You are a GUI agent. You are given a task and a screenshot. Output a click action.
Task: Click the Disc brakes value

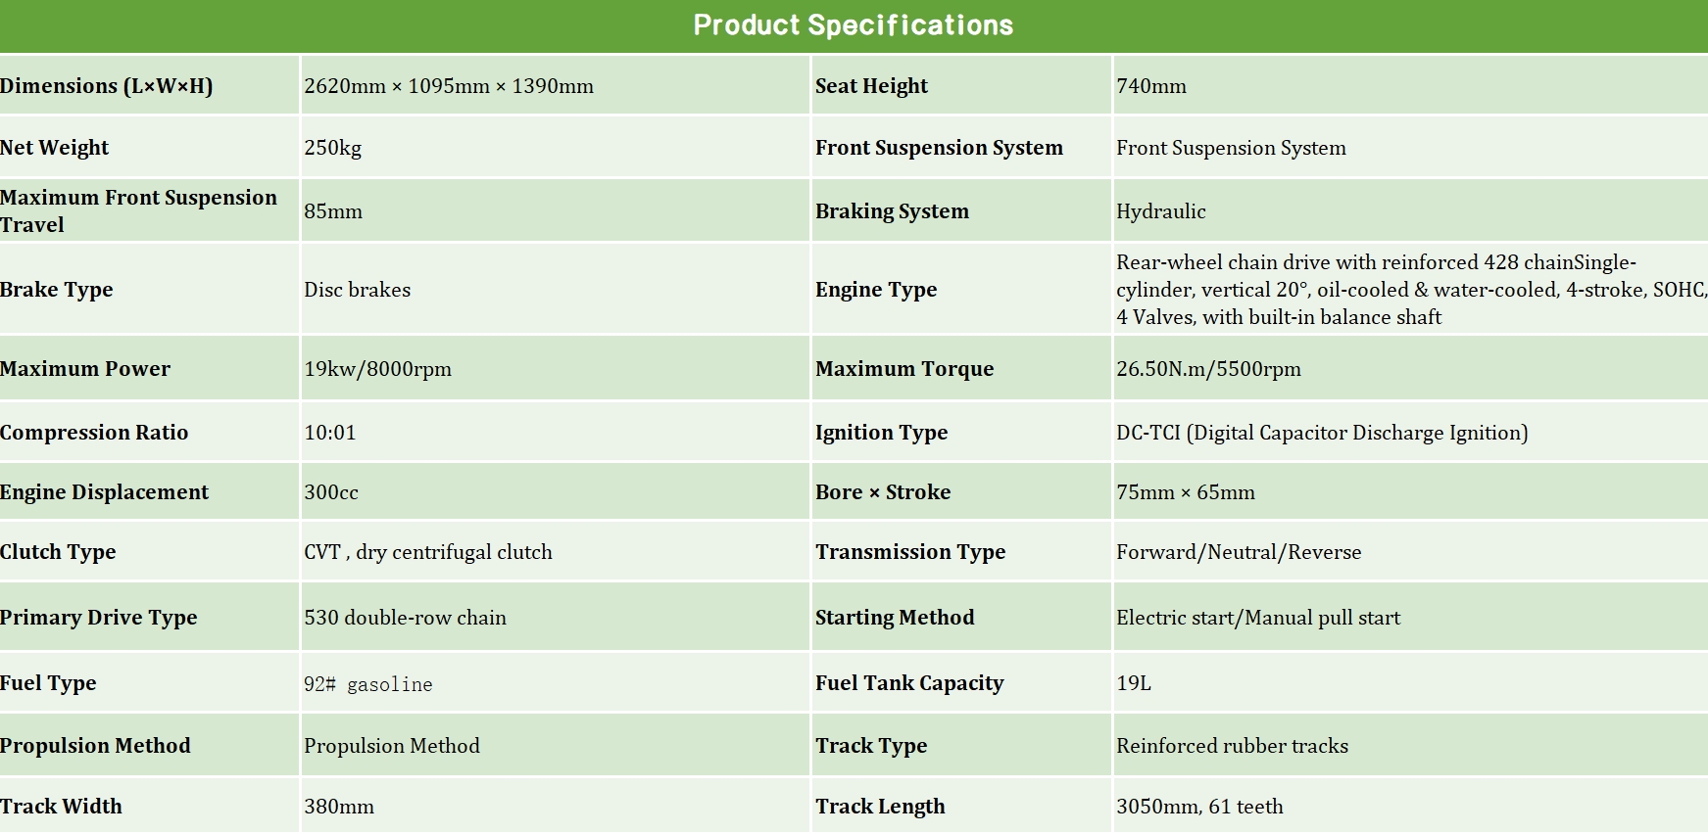tap(358, 290)
